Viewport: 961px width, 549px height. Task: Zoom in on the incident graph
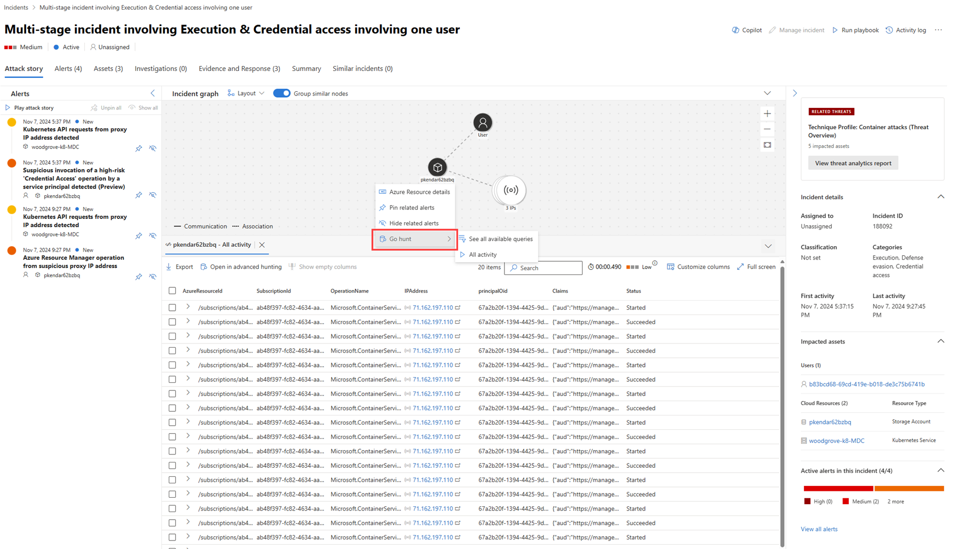[x=767, y=113]
